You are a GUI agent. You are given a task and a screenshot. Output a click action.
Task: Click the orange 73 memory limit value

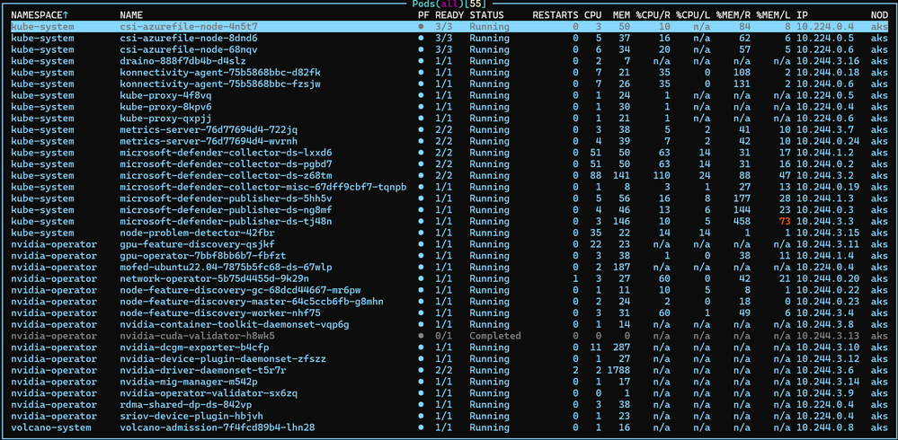[785, 221]
